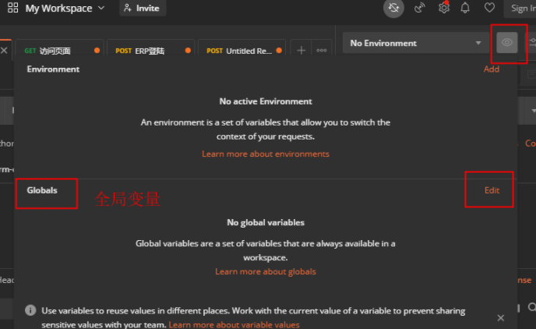Open Learn more about globals link
The width and height of the screenshot is (536, 329).
[265, 271]
